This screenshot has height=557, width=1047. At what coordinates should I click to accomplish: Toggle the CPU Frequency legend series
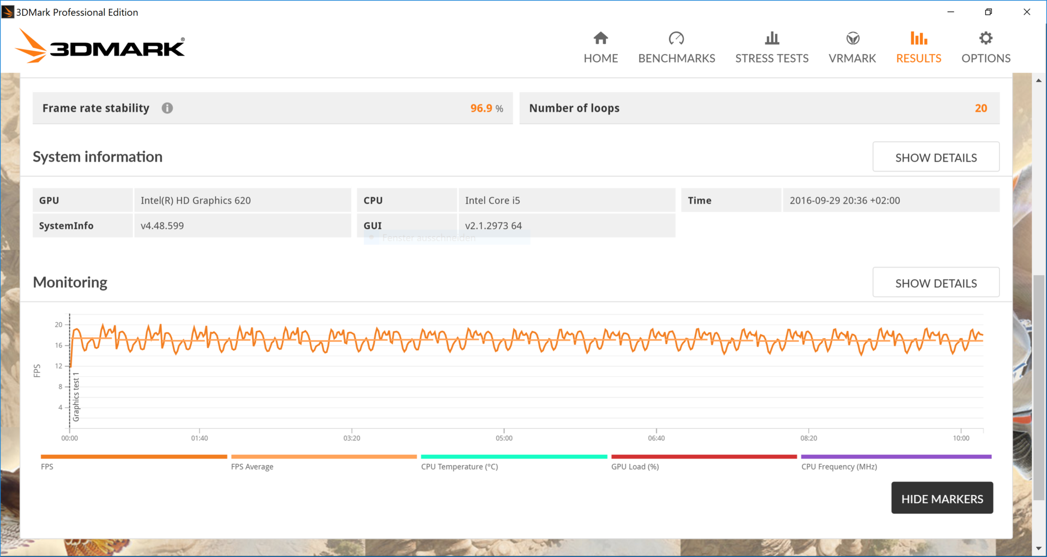[x=896, y=461]
